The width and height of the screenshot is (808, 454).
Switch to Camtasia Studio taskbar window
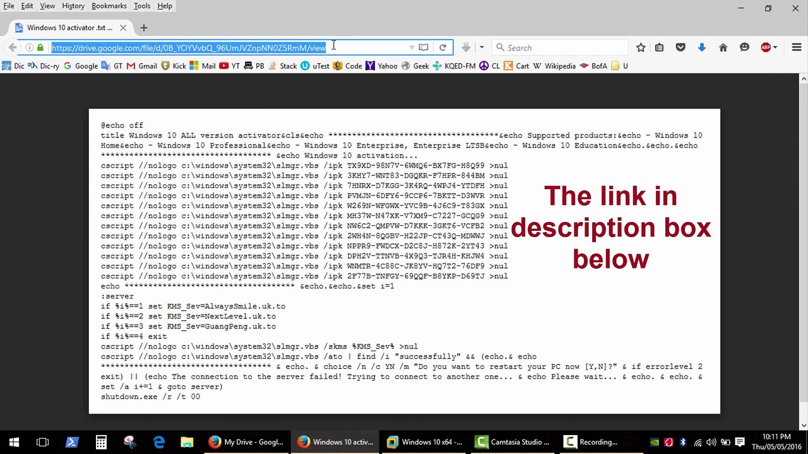514,442
